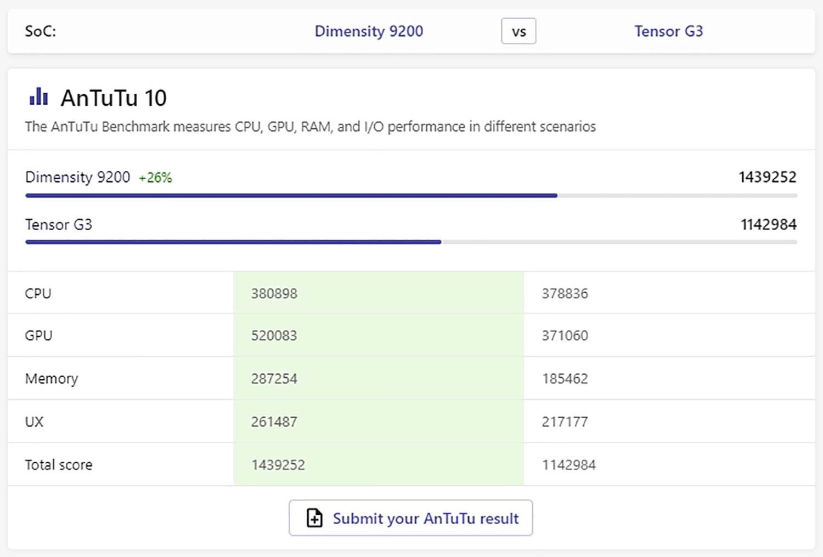Click the GPU score 371060
Screen dimensions: 823x557
click(565, 336)
